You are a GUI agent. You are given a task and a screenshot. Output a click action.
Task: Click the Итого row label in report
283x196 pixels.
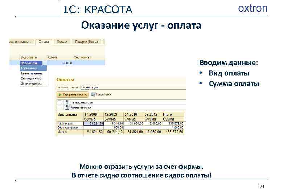[62, 132]
